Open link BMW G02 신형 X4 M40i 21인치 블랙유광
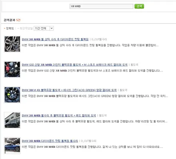176x159 pixels. tap(75, 65)
